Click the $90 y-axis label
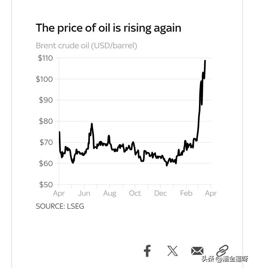The width and height of the screenshot is (254, 268). (x=46, y=100)
